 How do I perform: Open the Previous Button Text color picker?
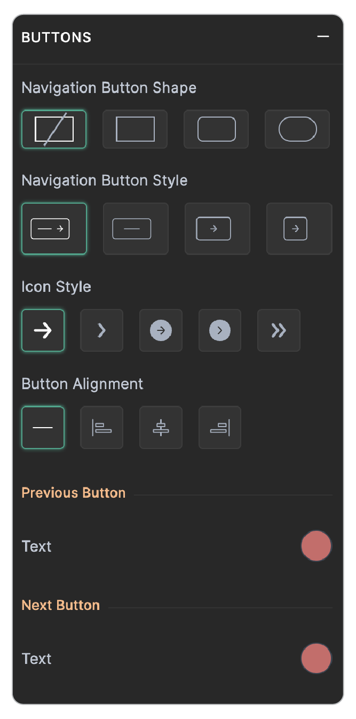click(x=316, y=546)
